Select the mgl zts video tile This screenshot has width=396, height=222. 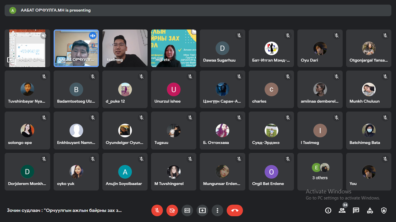173,48
